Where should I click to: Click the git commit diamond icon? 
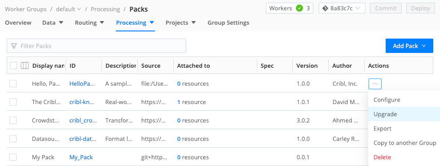tap(325, 9)
